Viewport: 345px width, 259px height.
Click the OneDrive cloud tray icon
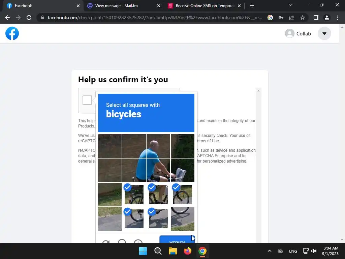click(x=280, y=251)
